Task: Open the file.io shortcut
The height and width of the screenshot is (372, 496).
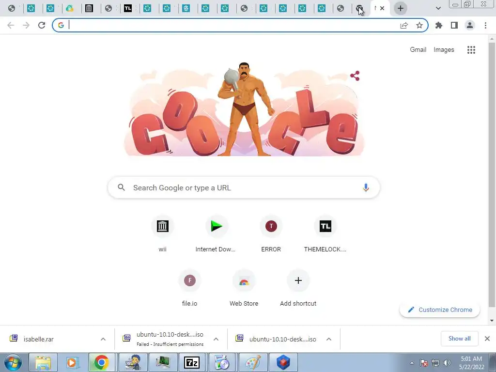Action: point(190,288)
